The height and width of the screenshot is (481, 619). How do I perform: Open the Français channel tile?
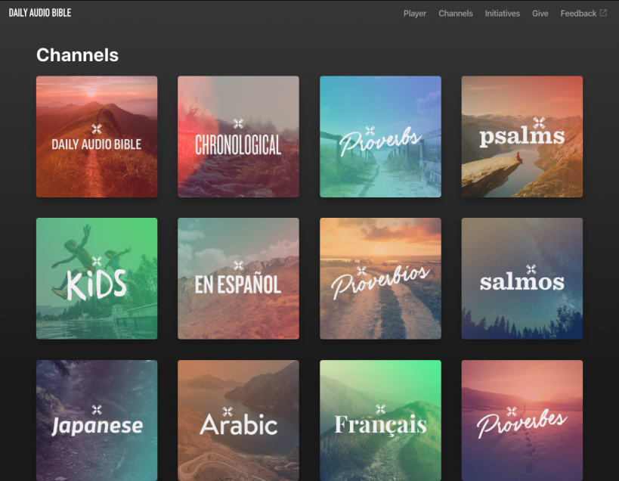381,420
